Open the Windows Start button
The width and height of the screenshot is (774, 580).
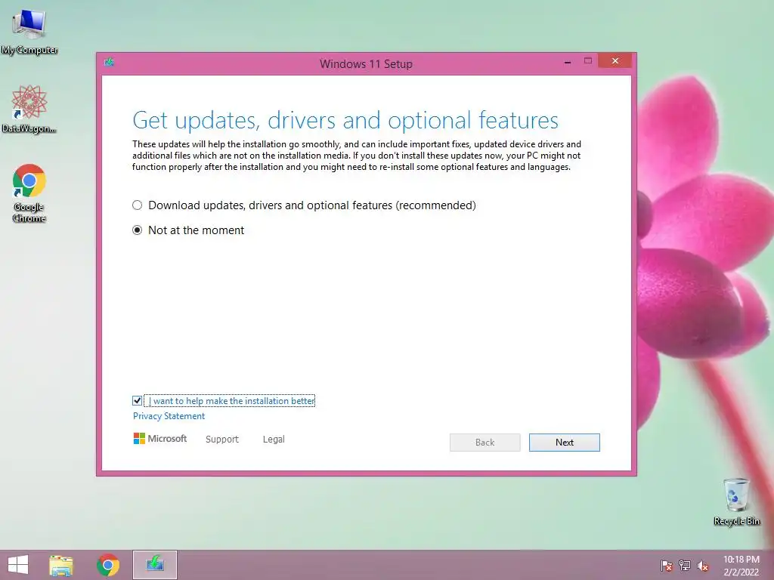[x=18, y=565]
